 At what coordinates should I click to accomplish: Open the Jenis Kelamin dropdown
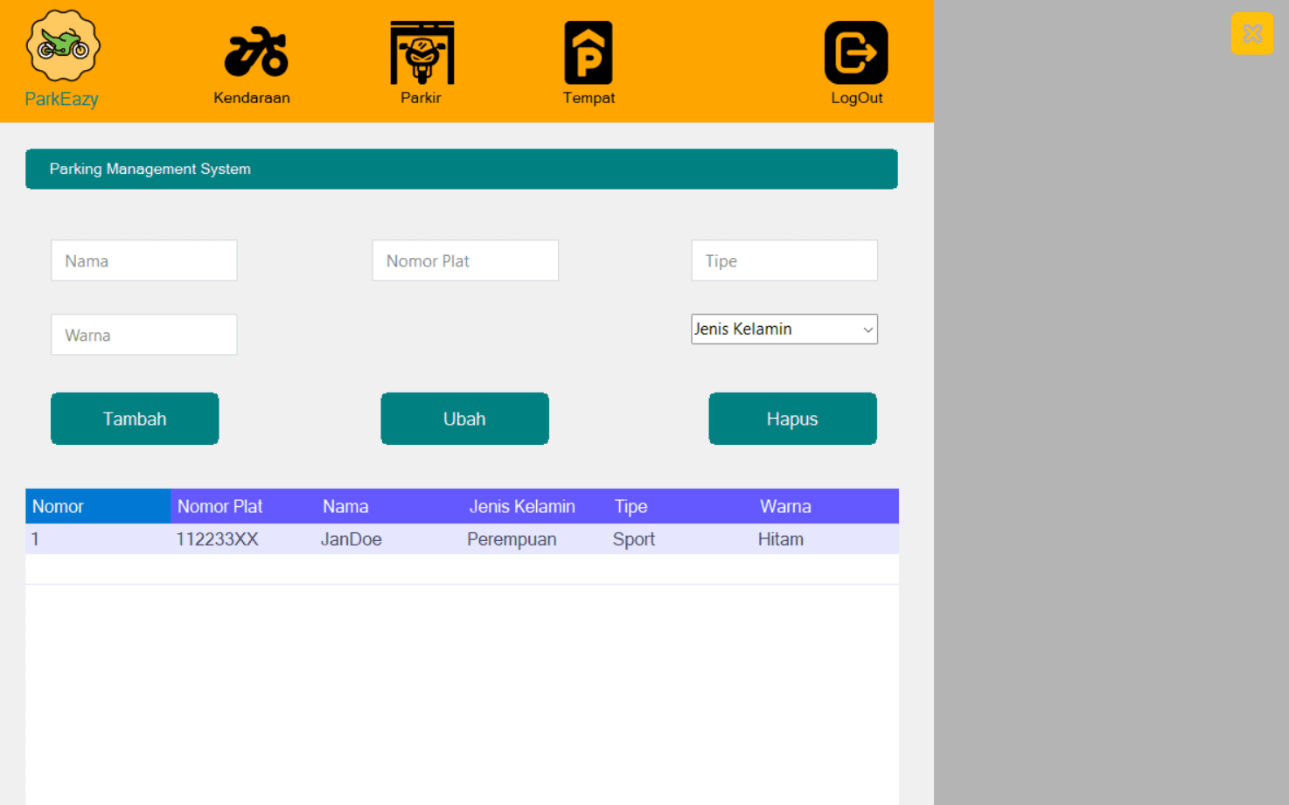(x=784, y=330)
